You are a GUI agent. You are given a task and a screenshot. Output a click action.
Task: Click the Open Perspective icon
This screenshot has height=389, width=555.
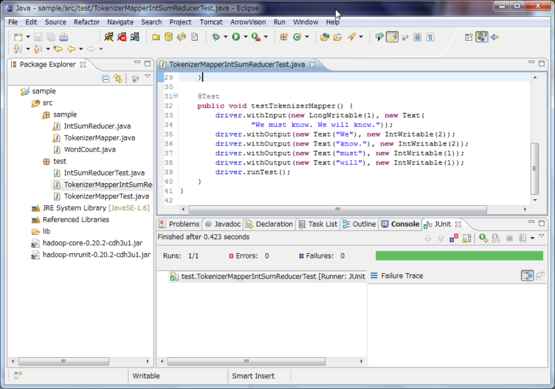pyautogui.click(x=469, y=37)
